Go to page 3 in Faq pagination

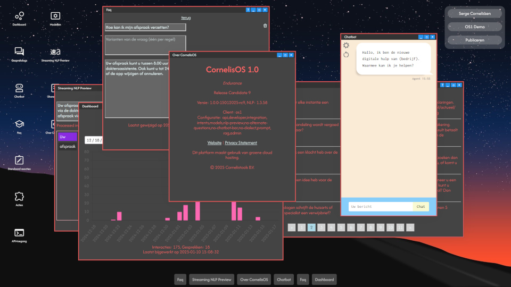coord(322,227)
